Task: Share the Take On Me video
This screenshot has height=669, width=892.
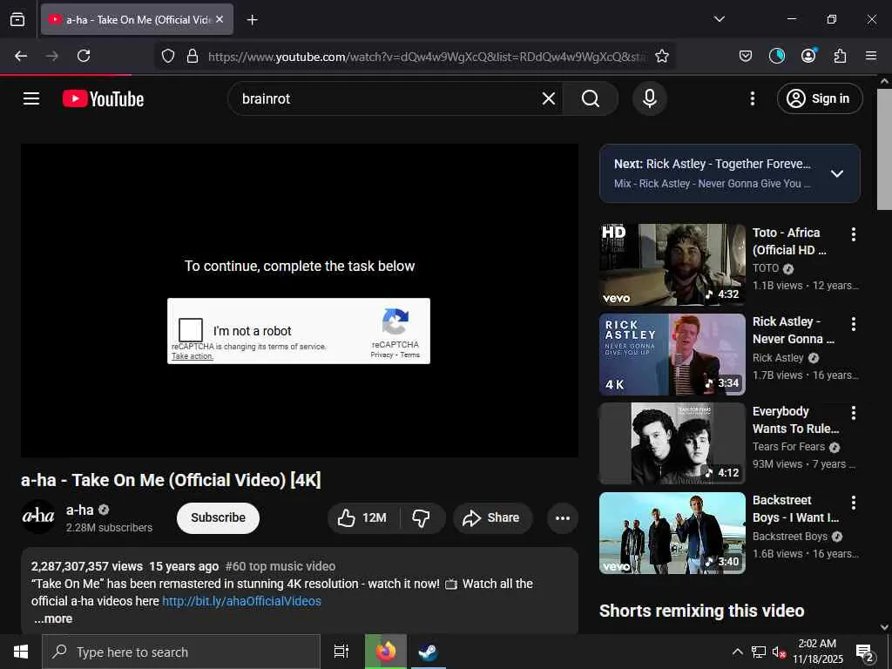Action: pos(492,517)
